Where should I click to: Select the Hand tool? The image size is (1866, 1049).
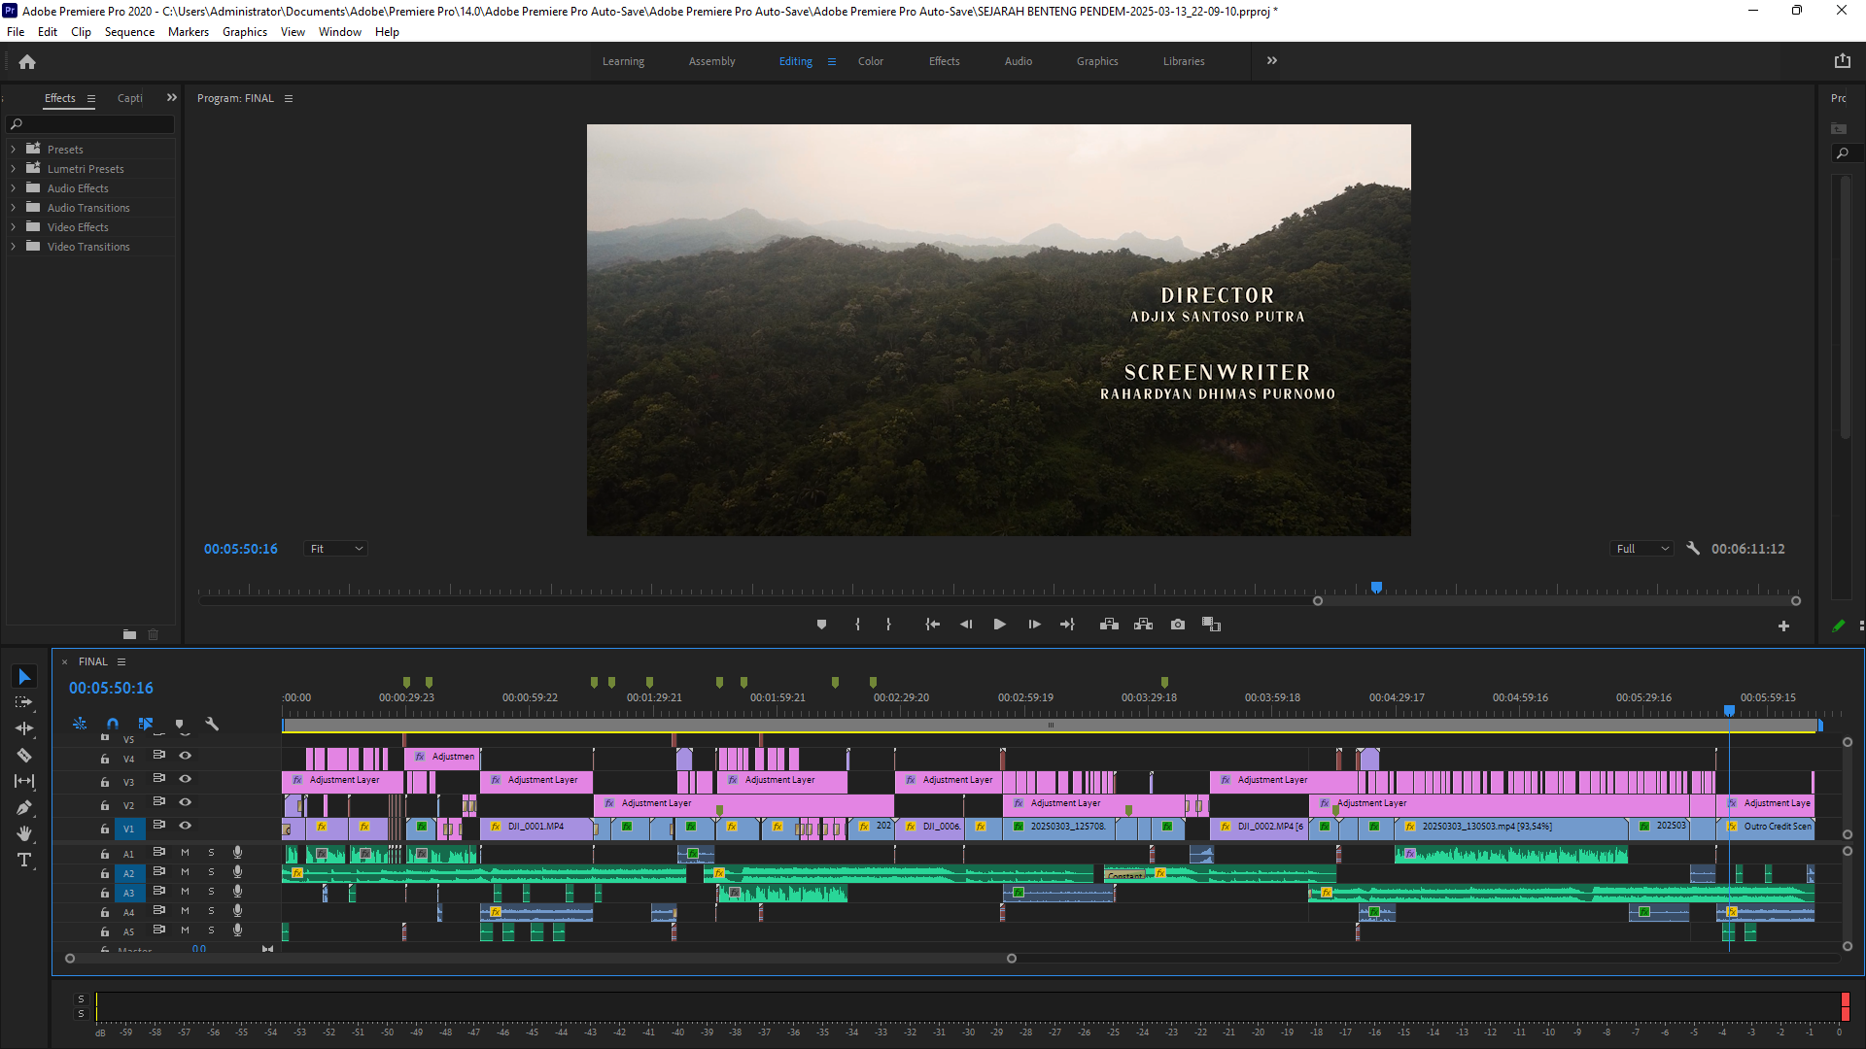(24, 833)
